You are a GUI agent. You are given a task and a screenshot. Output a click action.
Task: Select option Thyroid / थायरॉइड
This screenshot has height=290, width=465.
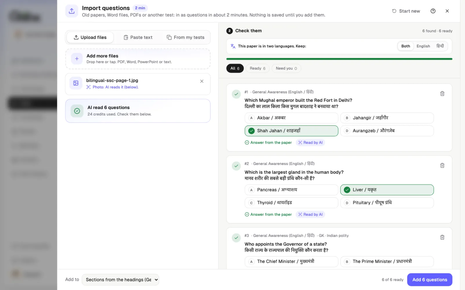(x=291, y=203)
